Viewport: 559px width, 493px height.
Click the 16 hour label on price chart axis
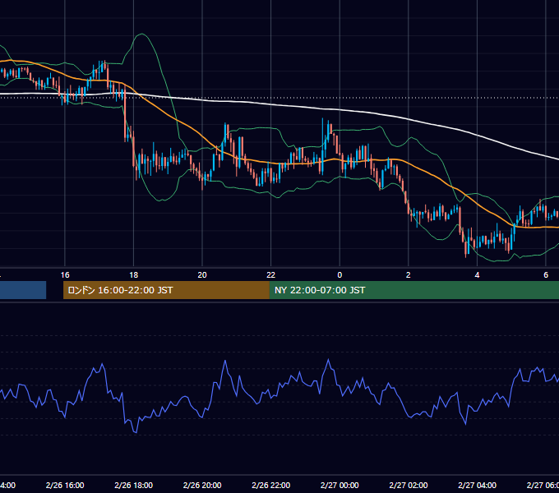65,275
